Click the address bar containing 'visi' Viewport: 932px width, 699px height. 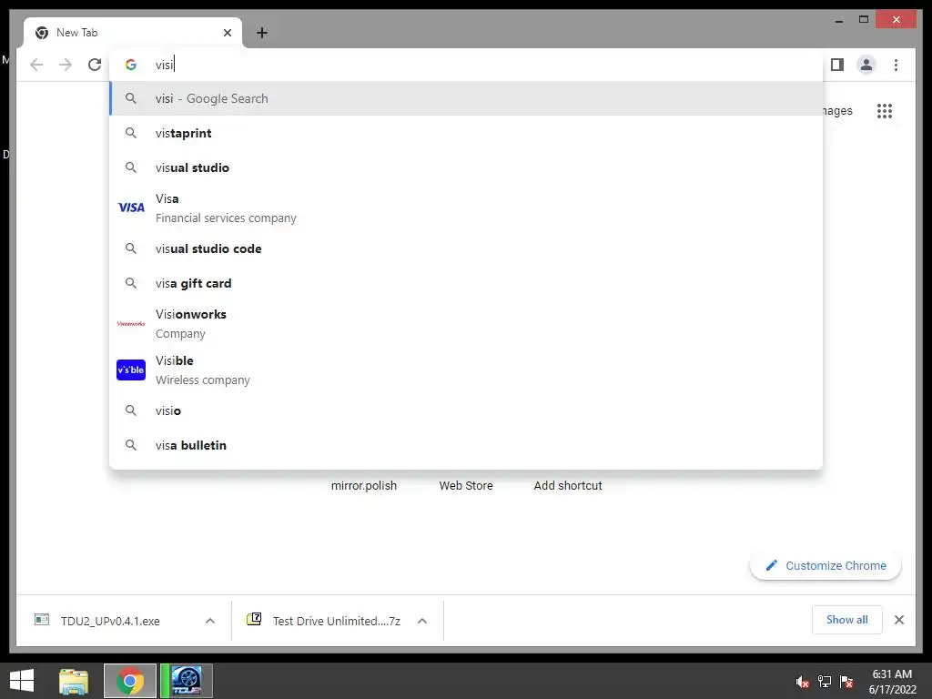467,65
